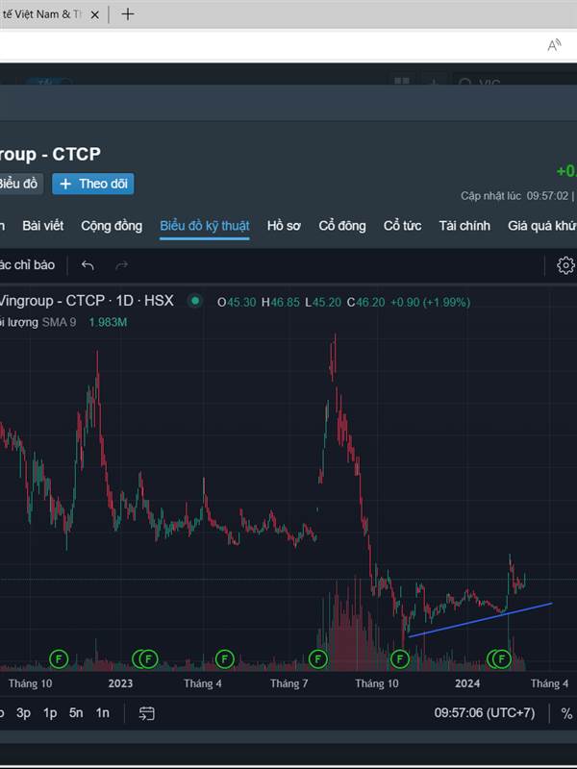Open the 'Các chỉ báo' indicators menu

coord(27,265)
